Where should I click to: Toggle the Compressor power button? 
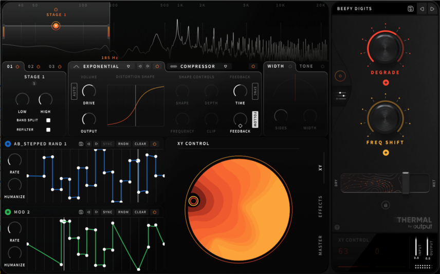(253, 66)
